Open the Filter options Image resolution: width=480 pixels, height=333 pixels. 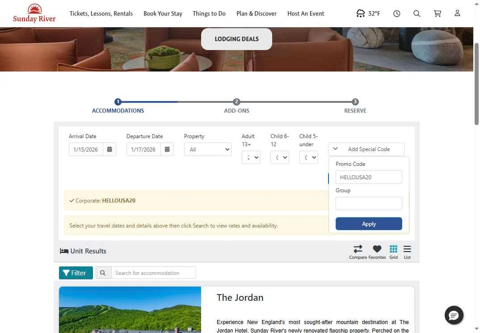coord(76,273)
